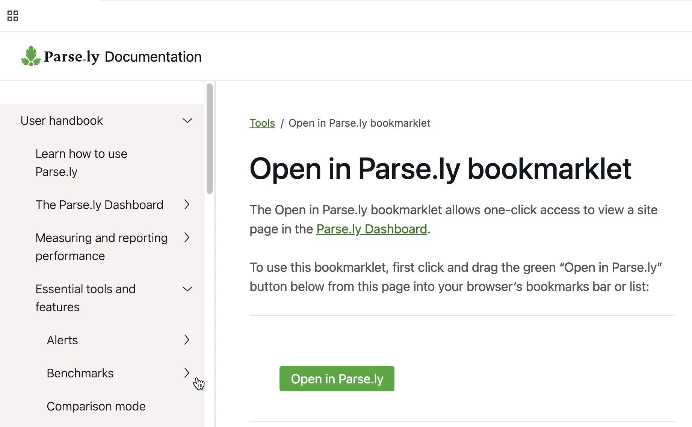Click the Parse.ly leaf logo
The height and width of the screenshot is (427, 692).
(31, 56)
